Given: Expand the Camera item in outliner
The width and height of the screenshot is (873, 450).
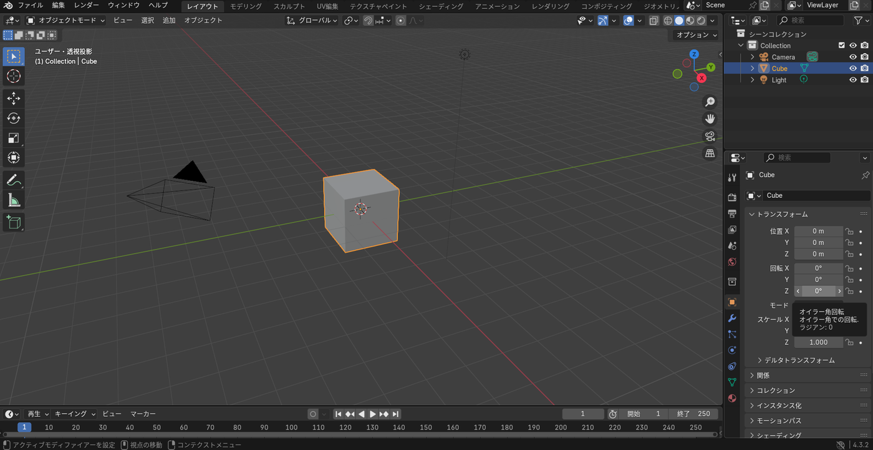Looking at the screenshot, I should [x=752, y=57].
